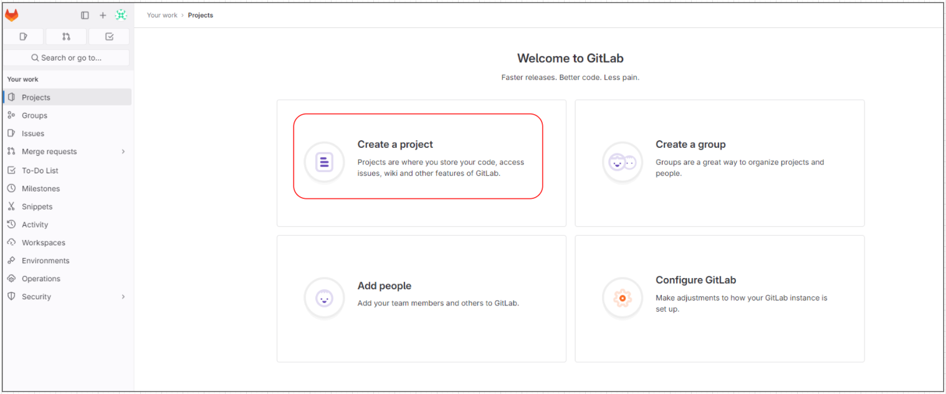Open Milestones menu item
Viewport: 946px width, 394px height.
pyautogui.click(x=67, y=188)
